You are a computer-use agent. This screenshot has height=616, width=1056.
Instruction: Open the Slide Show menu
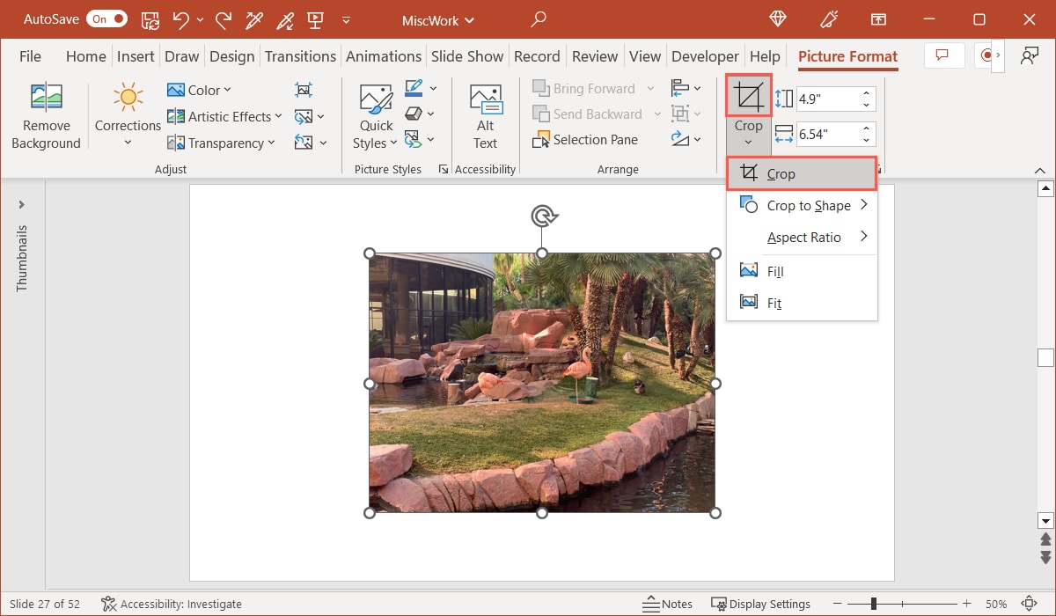(467, 55)
